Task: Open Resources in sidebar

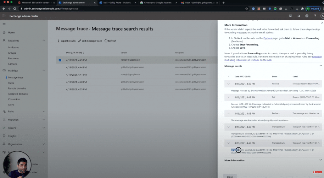Action: click(x=14, y=58)
